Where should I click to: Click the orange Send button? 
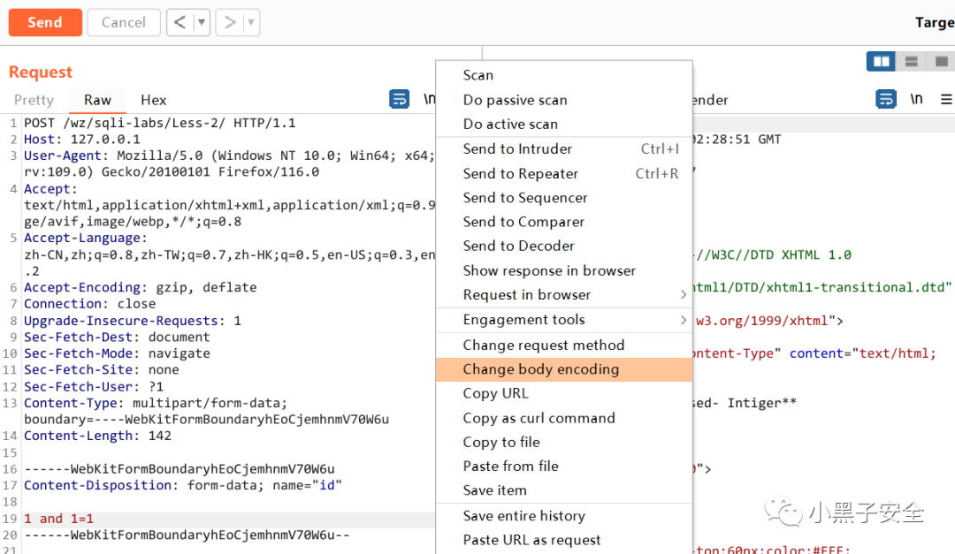[x=45, y=22]
